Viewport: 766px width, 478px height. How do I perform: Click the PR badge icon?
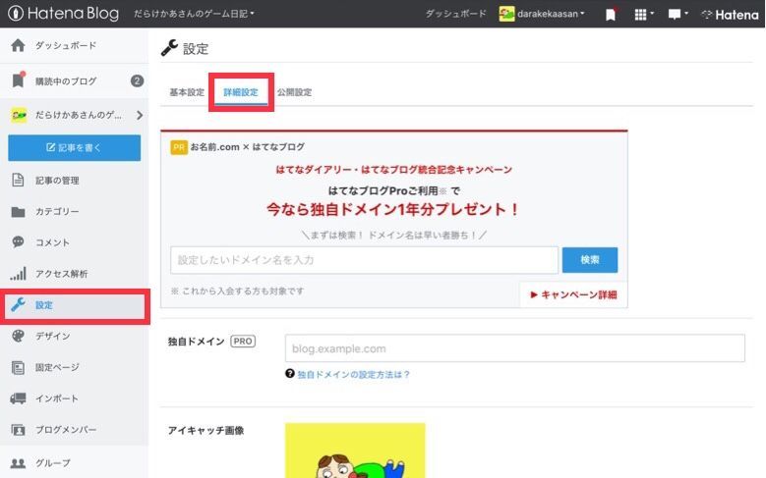(x=179, y=147)
